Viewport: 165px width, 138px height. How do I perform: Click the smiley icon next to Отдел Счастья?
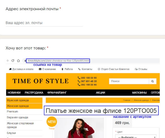pyautogui.click(x=99, y=69)
